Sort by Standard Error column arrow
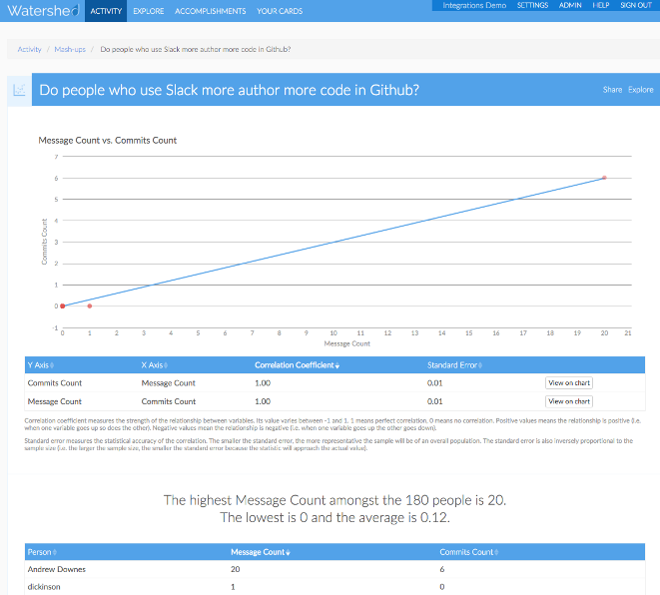660x595 pixels. click(480, 365)
